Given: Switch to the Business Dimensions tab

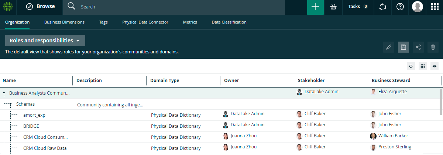Looking at the screenshot, I should [x=64, y=22].
